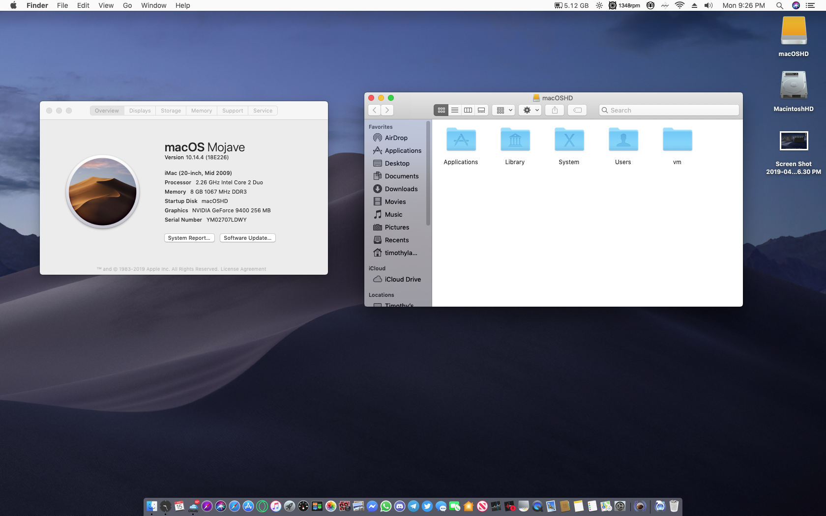Open Discord from the Dock
Viewport: 826px width, 516px height.
pyautogui.click(x=400, y=506)
